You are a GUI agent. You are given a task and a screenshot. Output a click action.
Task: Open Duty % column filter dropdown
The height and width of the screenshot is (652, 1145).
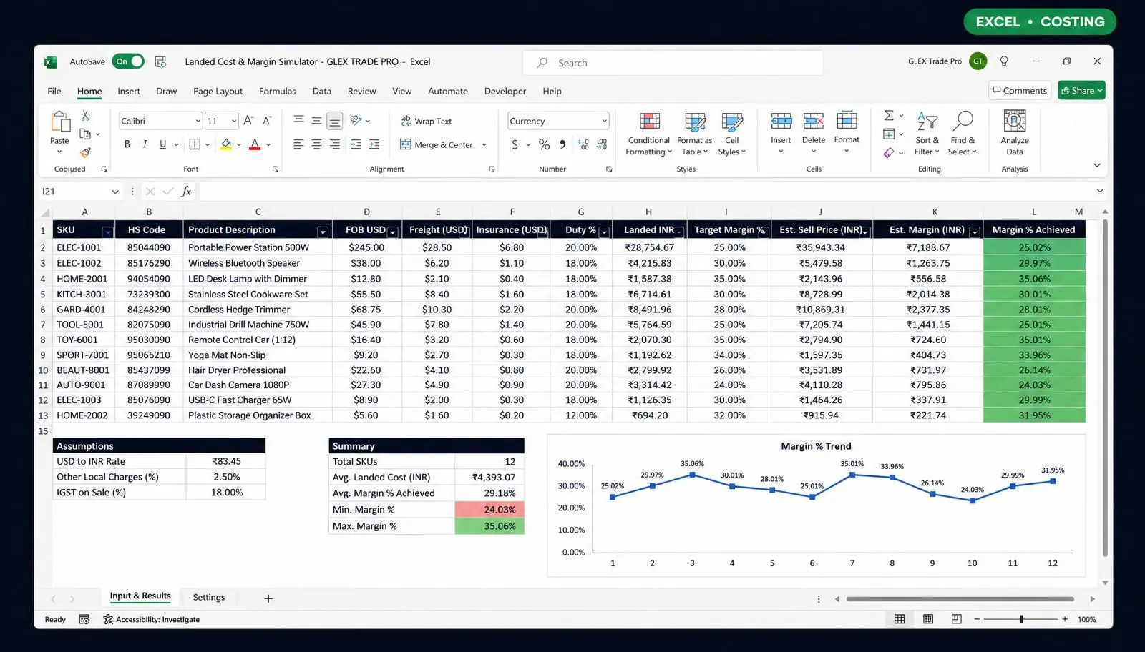pos(604,232)
